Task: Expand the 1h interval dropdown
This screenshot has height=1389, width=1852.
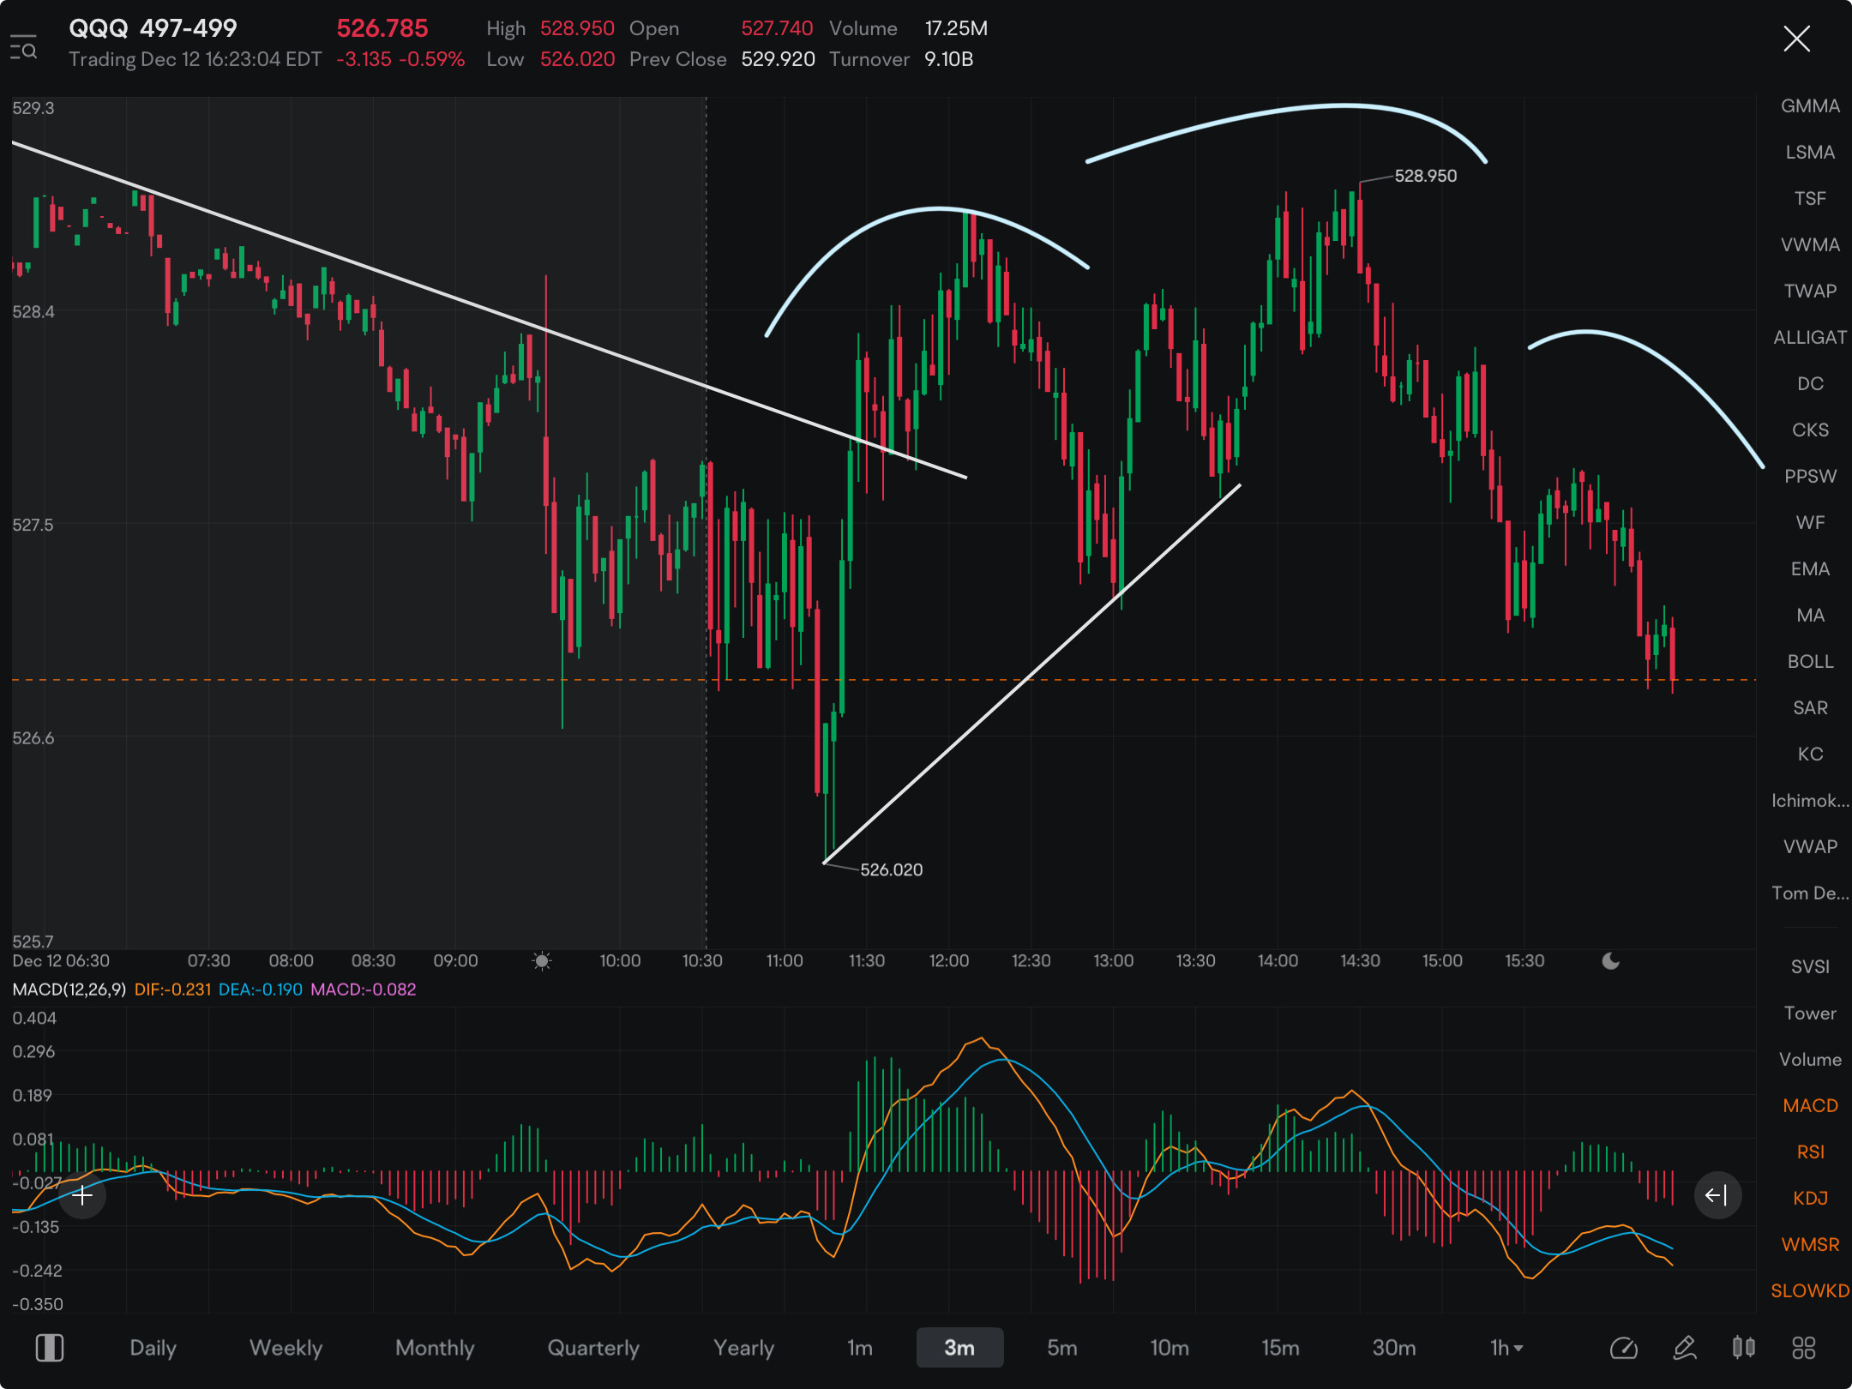Action: 1506,1348
